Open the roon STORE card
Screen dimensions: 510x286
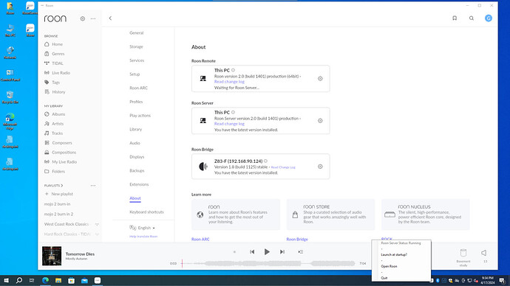coord(330,214)
